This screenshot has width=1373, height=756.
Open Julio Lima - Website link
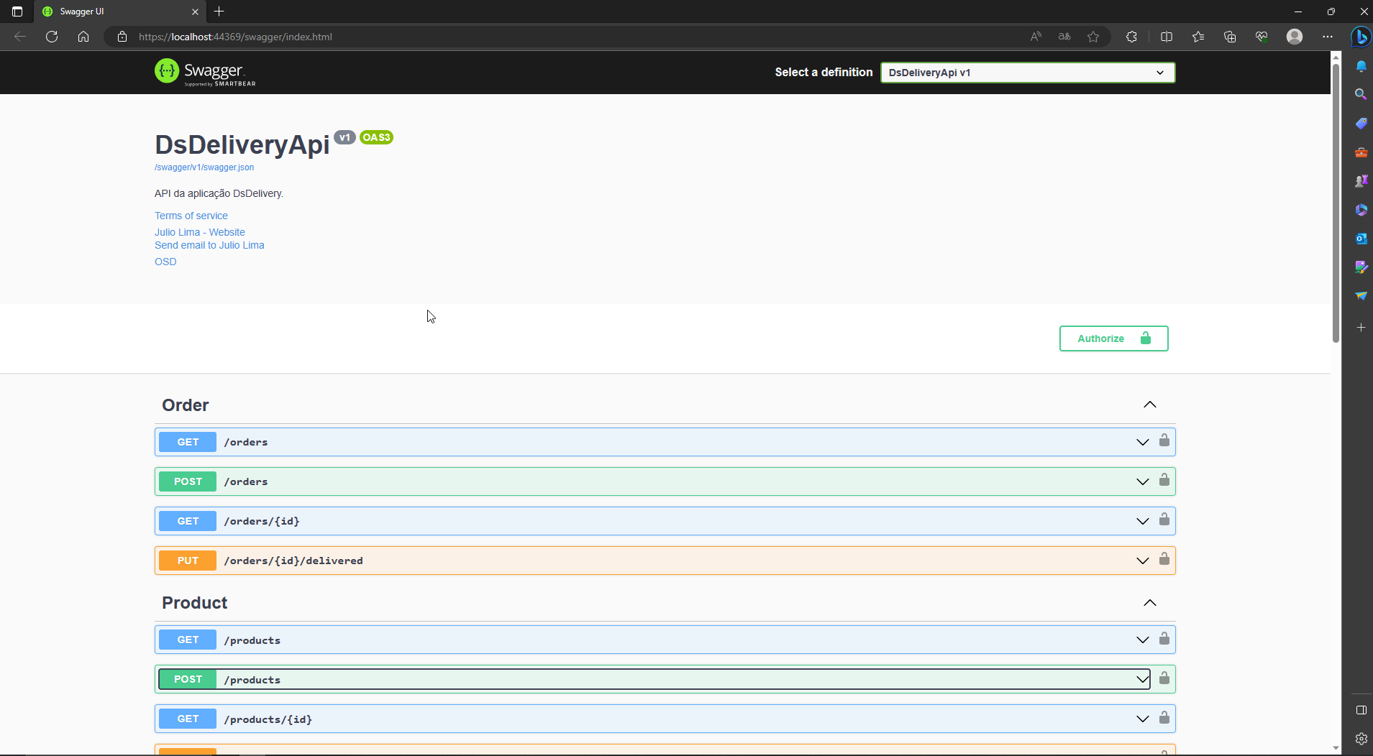(x=200, y=232)
